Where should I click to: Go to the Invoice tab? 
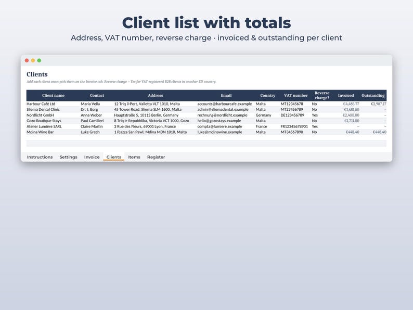click(x=92, y=157)
